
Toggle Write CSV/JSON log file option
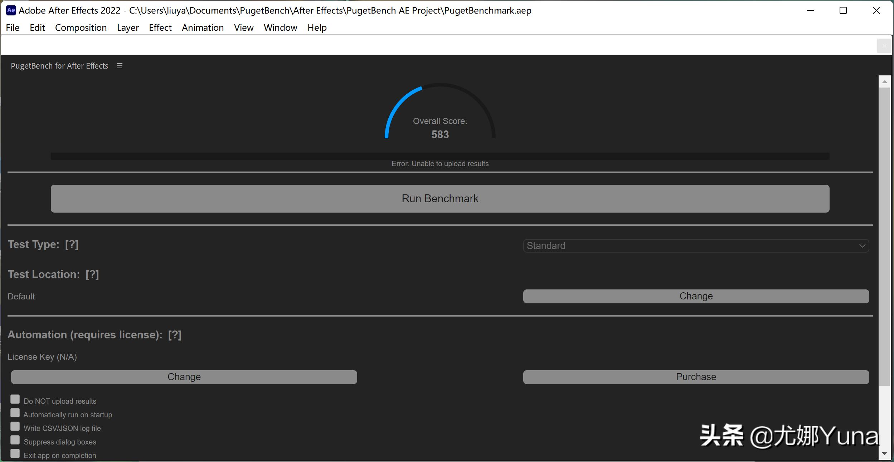(15, 426)
